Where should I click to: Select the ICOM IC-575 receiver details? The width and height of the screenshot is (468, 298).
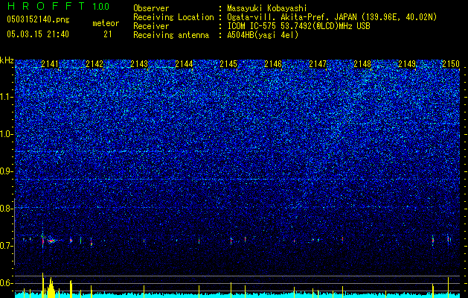point(298,26)
